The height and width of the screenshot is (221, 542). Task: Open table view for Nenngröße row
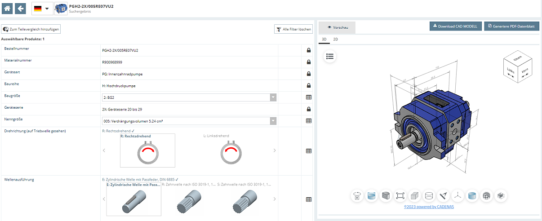point(309,121)
